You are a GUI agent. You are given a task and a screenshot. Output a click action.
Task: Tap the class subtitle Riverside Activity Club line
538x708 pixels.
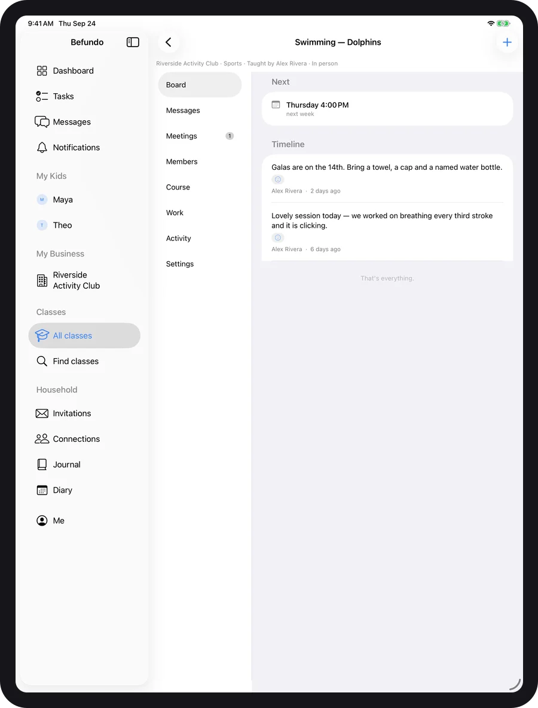247,63
